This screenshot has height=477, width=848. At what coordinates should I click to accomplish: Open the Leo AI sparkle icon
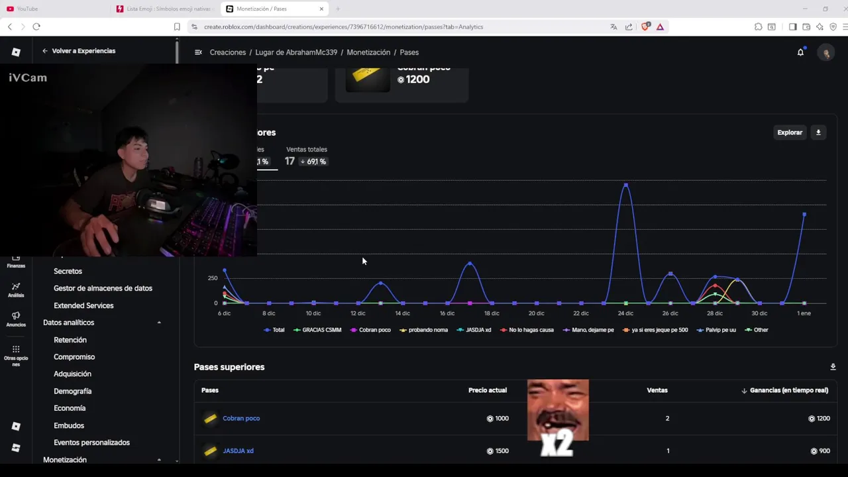820,26
